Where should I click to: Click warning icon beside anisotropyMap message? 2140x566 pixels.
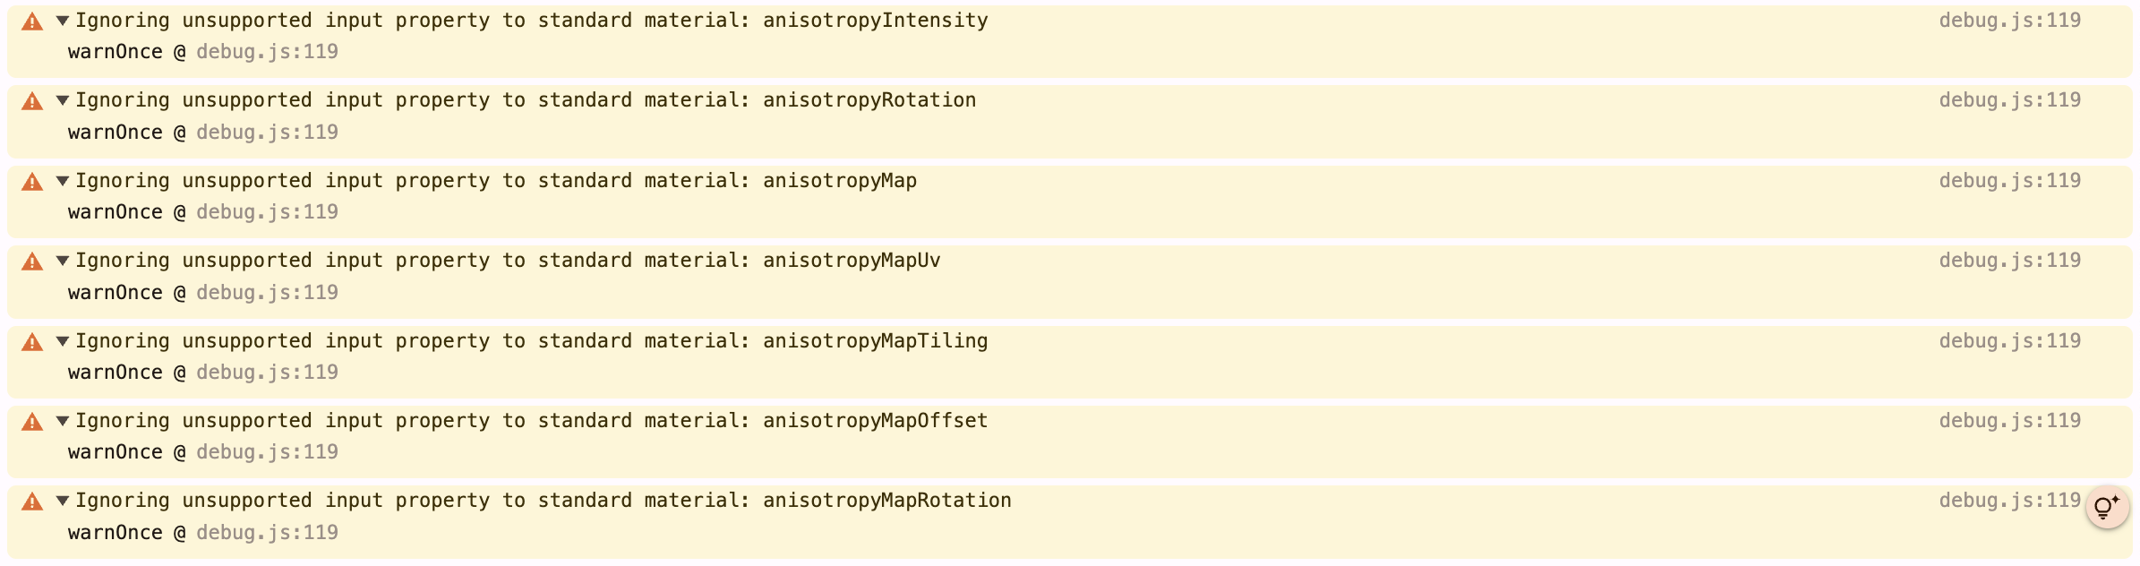[x=32, y=182]
